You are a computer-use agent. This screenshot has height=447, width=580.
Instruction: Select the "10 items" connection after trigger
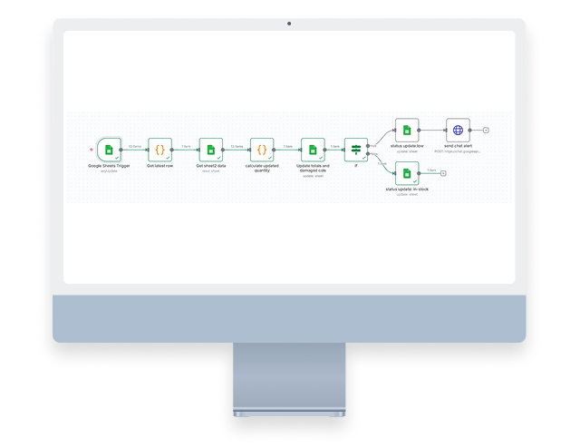click(134, 146)
